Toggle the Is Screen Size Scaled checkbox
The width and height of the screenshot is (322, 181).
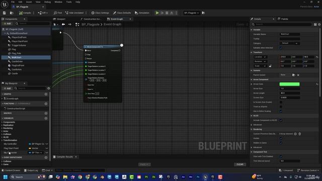(x=281, y=102)
